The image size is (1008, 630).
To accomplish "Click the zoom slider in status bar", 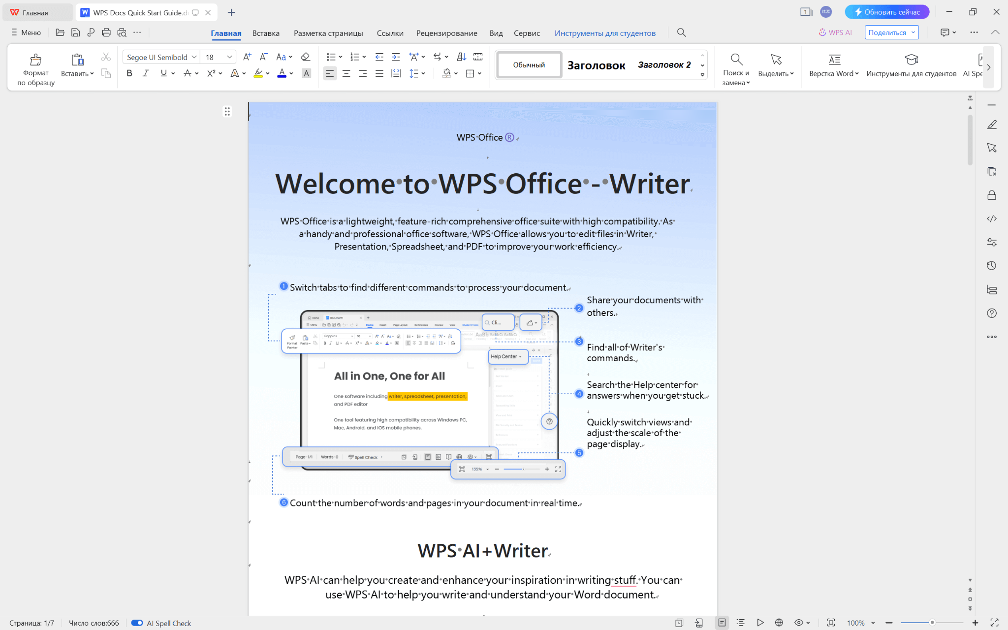I will [x=931, y=623].
